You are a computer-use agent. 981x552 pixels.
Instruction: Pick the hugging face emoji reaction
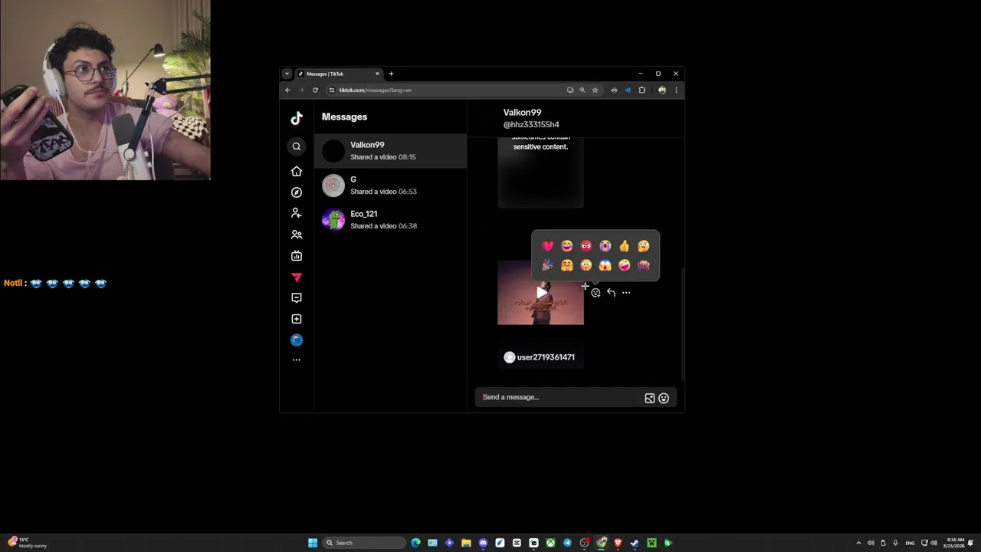[x=566, y=265]
